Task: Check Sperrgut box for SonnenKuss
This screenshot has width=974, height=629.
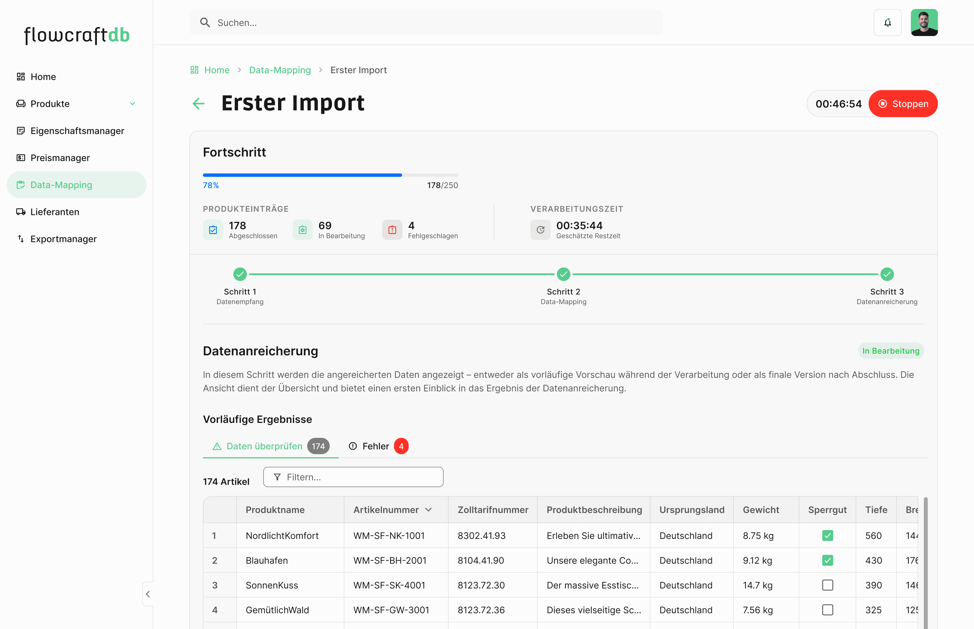Action: click(827, 585)
